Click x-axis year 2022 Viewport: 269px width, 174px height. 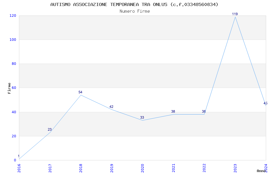point(204,168)
